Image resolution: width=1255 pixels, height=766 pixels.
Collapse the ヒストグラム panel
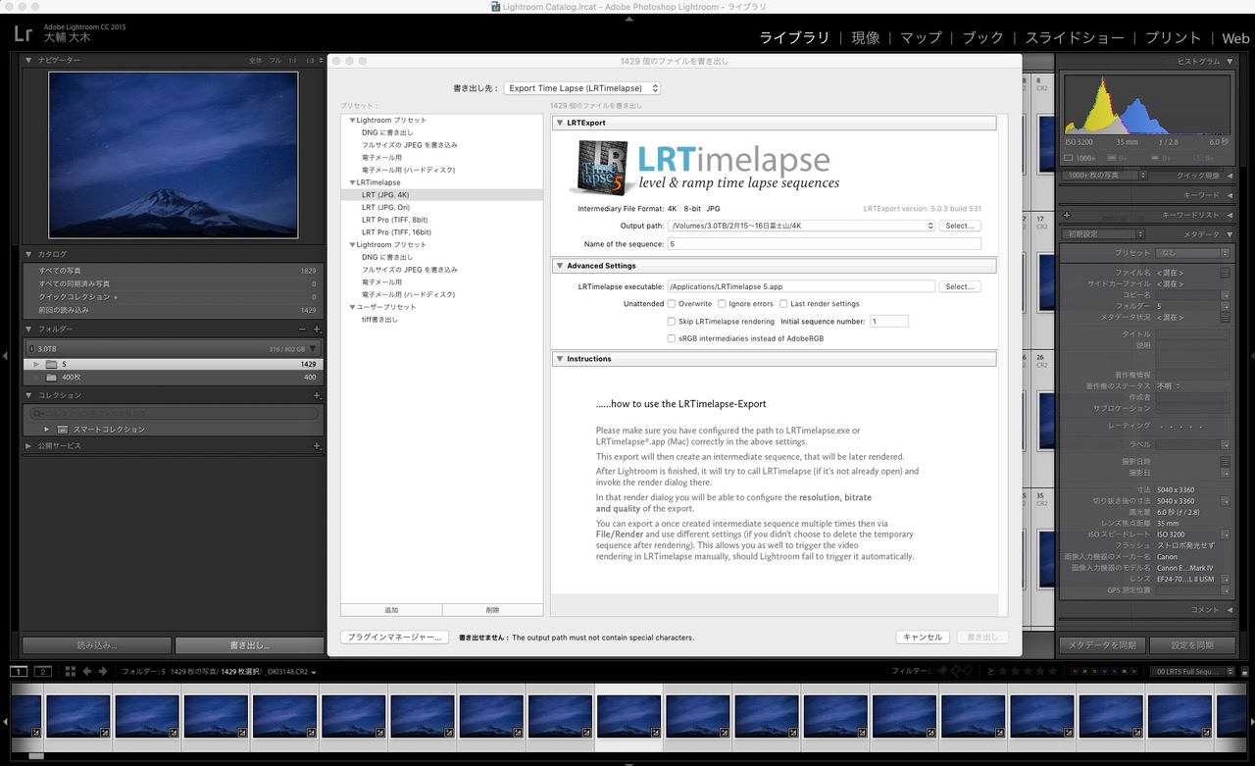tap(1230, 61)
